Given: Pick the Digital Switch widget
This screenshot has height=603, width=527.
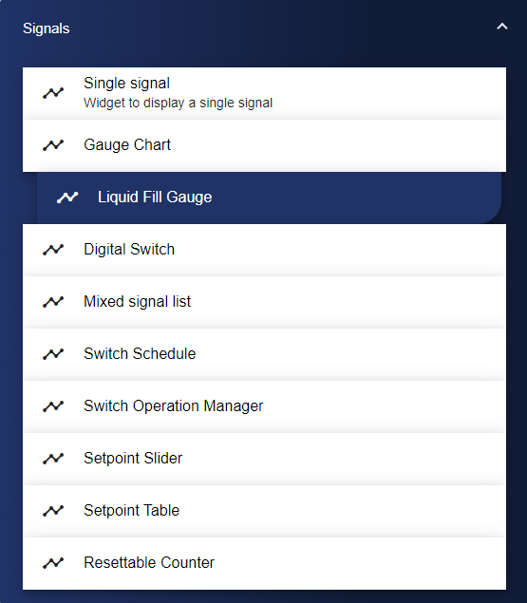Looking at the screenshot, I should 264,250.
